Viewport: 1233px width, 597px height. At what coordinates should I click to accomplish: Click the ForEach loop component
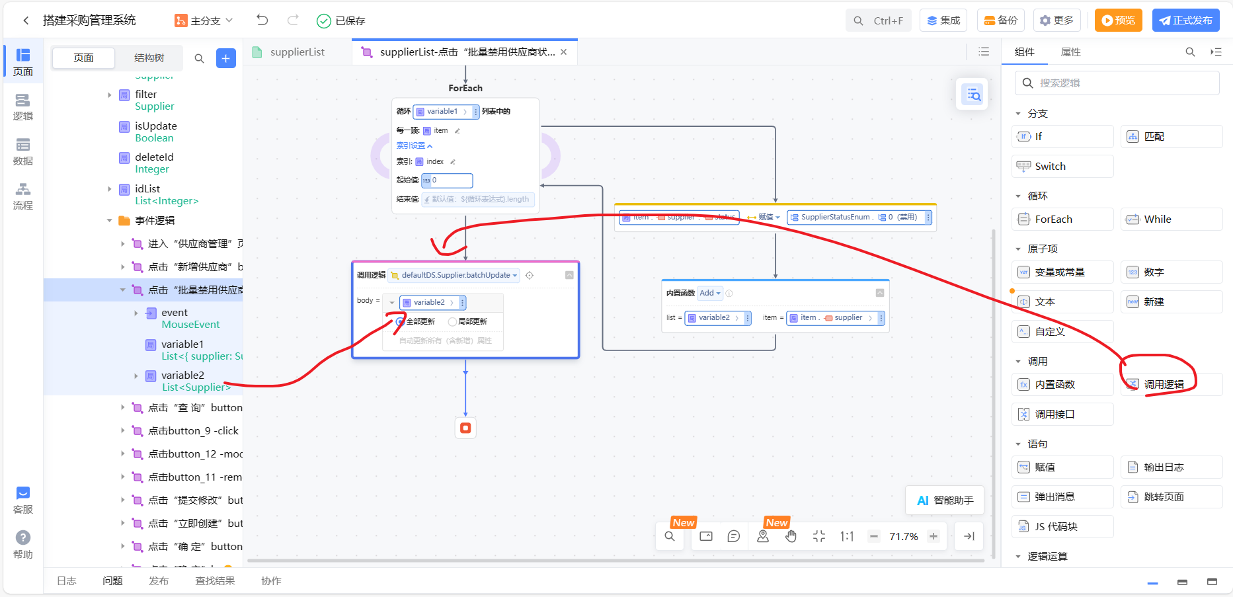coord(1062,219)
